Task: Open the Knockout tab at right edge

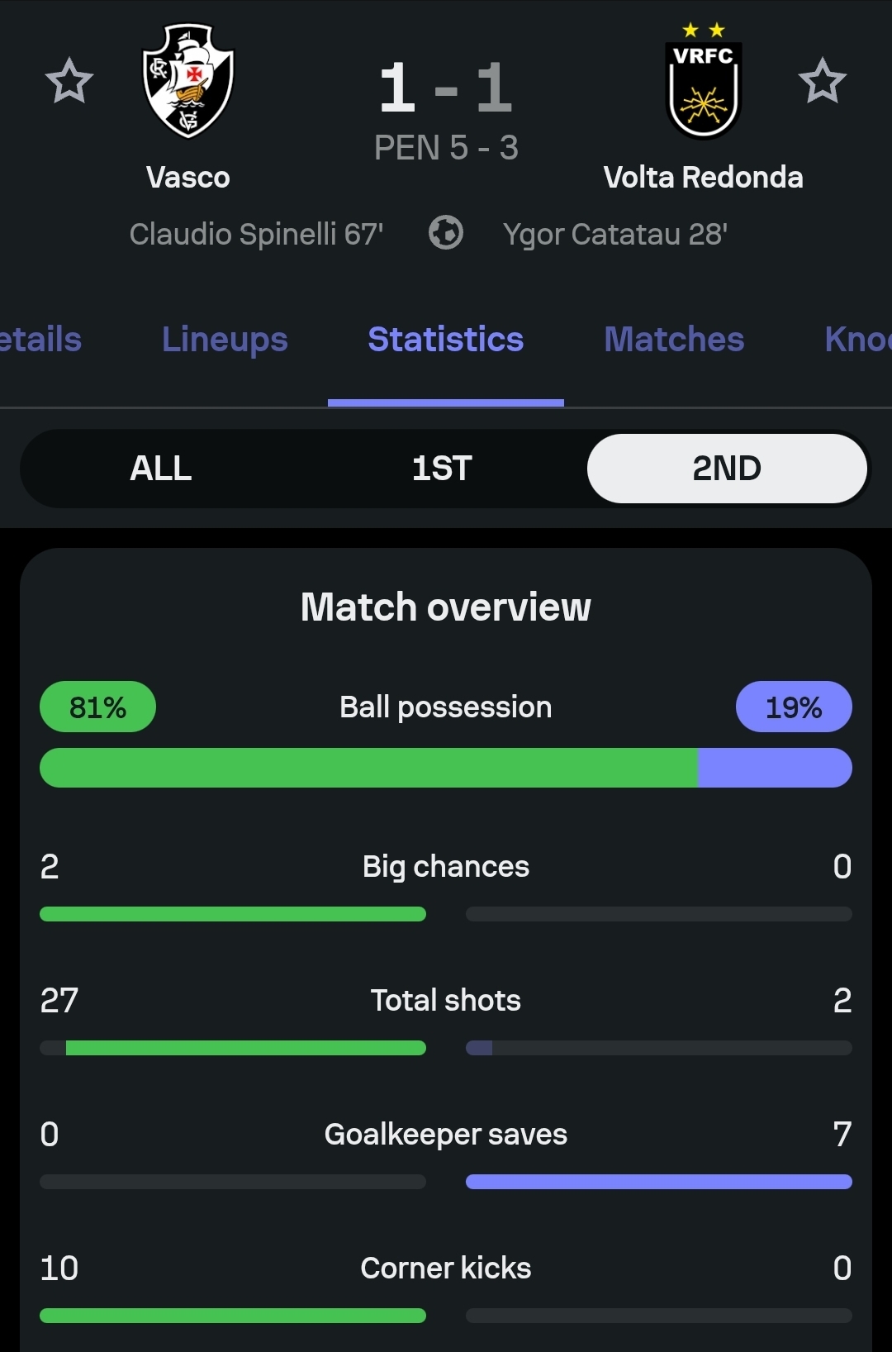Action: tap(857, 340)
